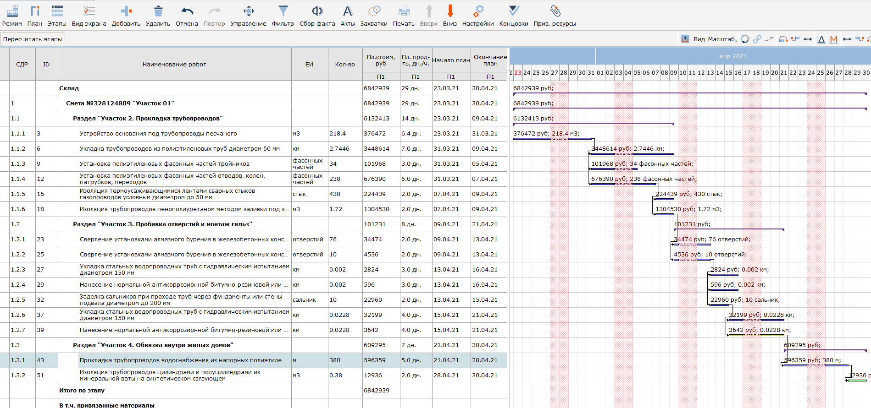Click the delta triangle icon
This screenshot has height=408, width=871.
(821, 39)
